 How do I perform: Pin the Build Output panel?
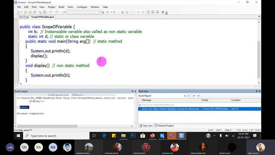coord(132,91)
